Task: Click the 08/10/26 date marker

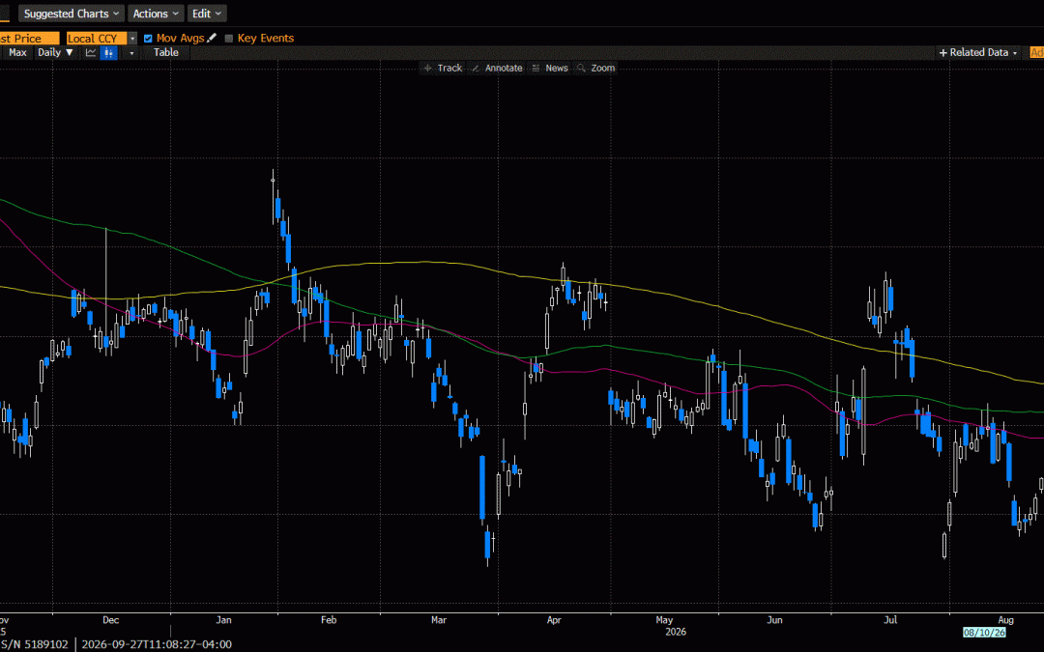Action: [x=984, y=632]
